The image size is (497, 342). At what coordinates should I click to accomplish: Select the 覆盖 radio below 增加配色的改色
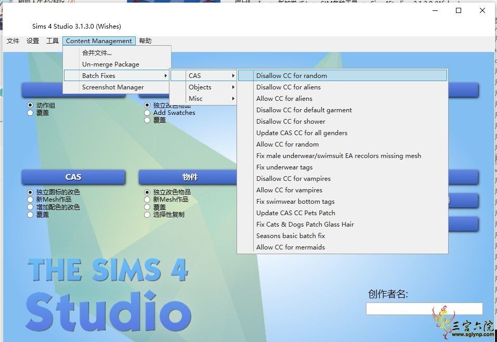[x=31, y=215]
